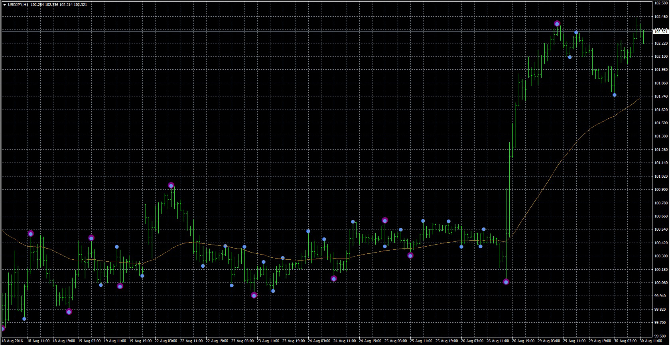Select the 26 Aug 19:00 time label

524,341
